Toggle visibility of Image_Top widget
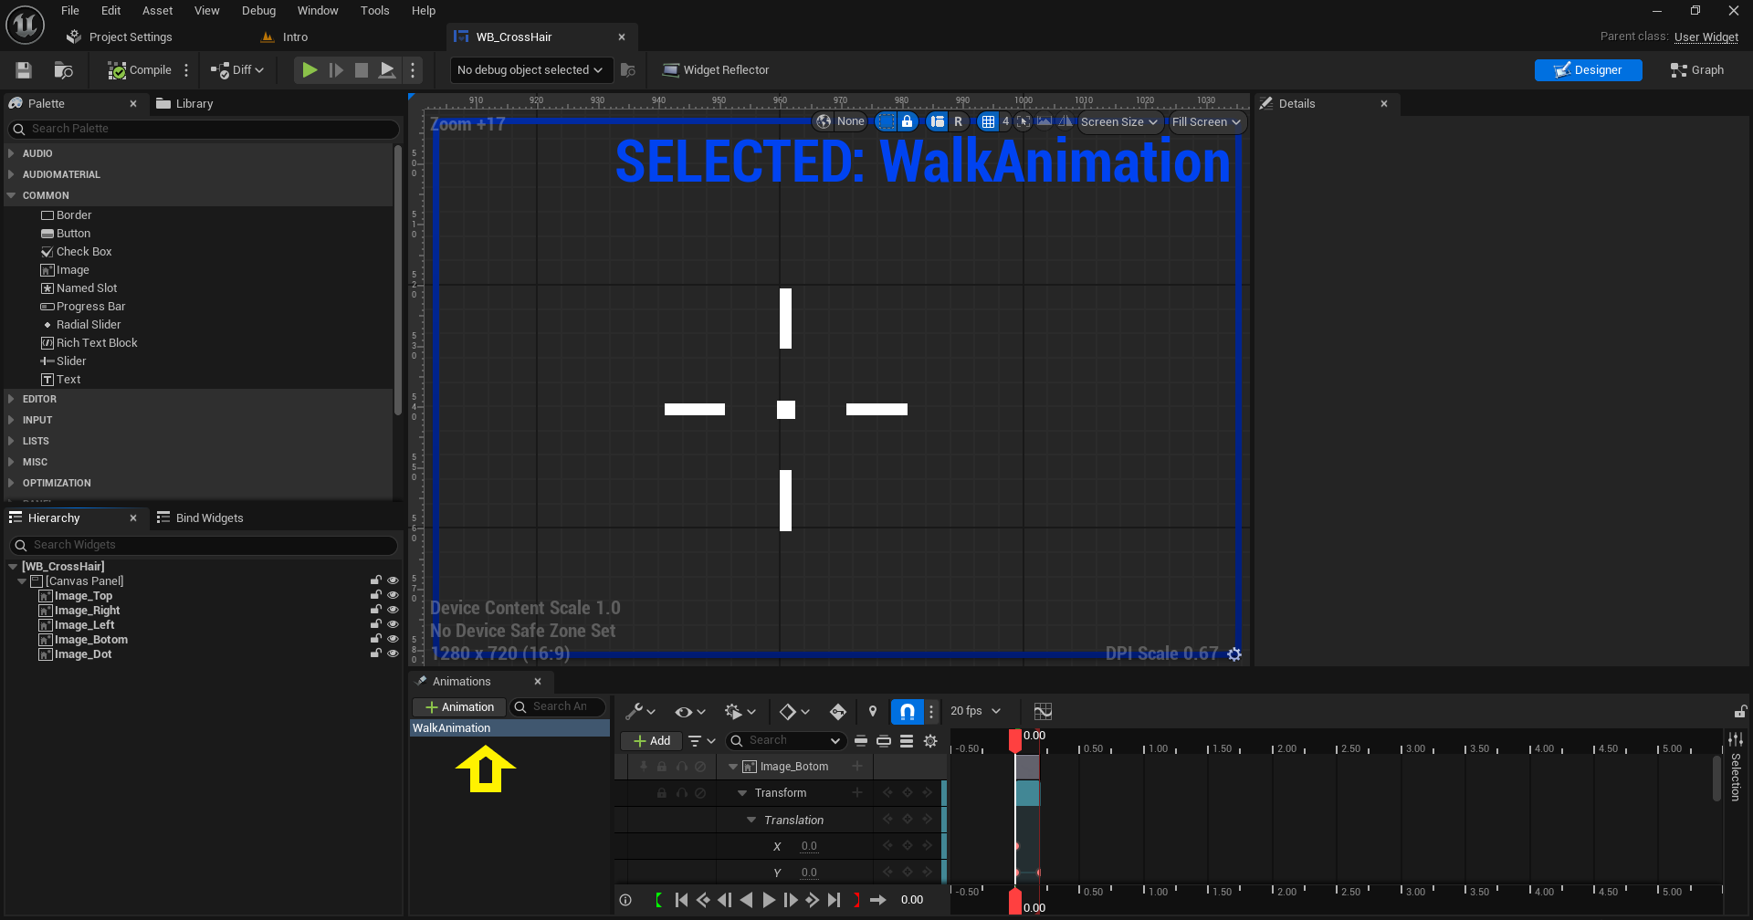The height and width of the screenshot is (920, 1753). click(x=393, y=595)
